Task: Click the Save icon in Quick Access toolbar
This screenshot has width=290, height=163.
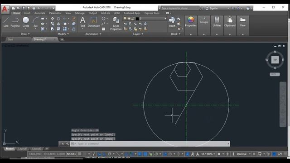Action: [x=24, y=8]
